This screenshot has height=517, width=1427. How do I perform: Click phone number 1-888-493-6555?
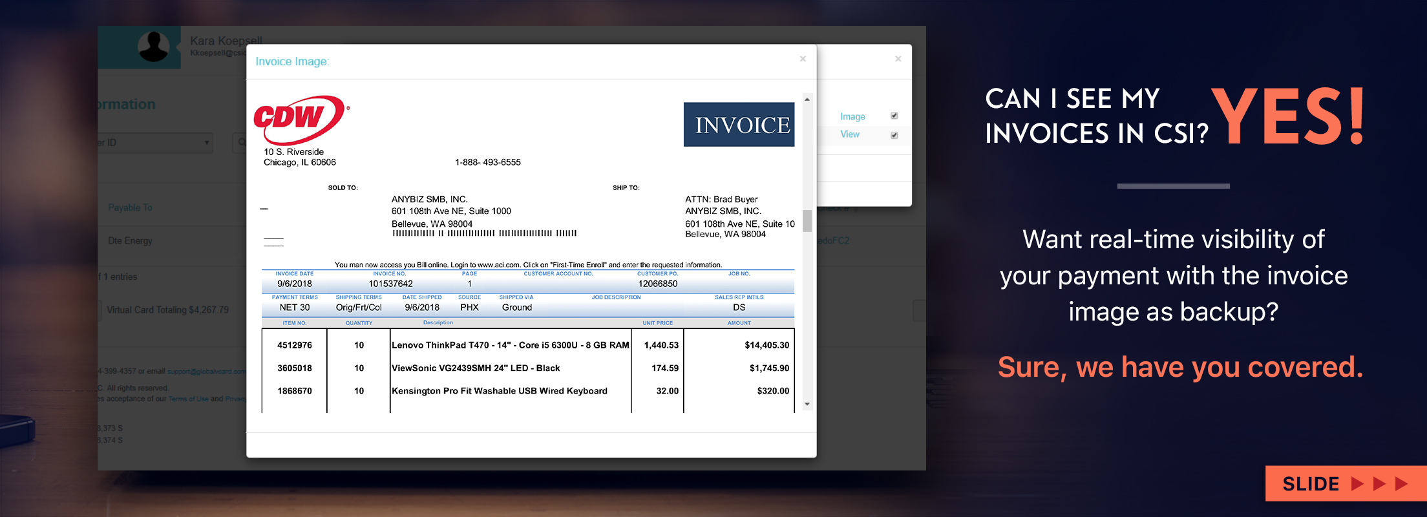tap(487, 162)
